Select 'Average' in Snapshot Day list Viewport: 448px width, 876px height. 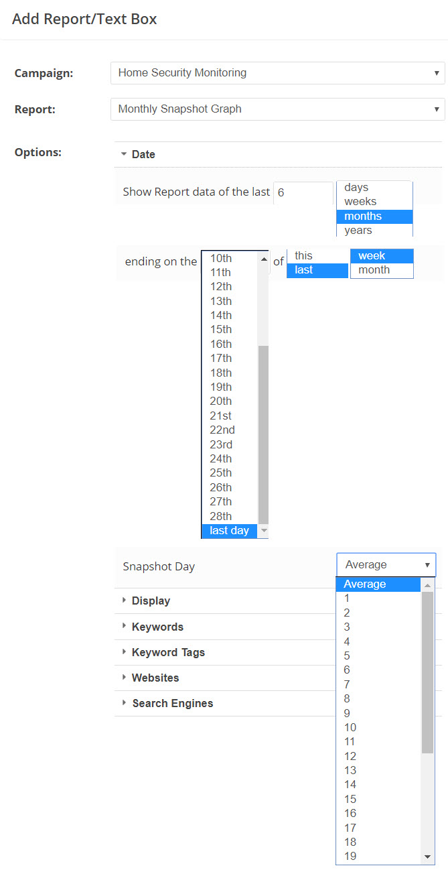pos(365,584)
